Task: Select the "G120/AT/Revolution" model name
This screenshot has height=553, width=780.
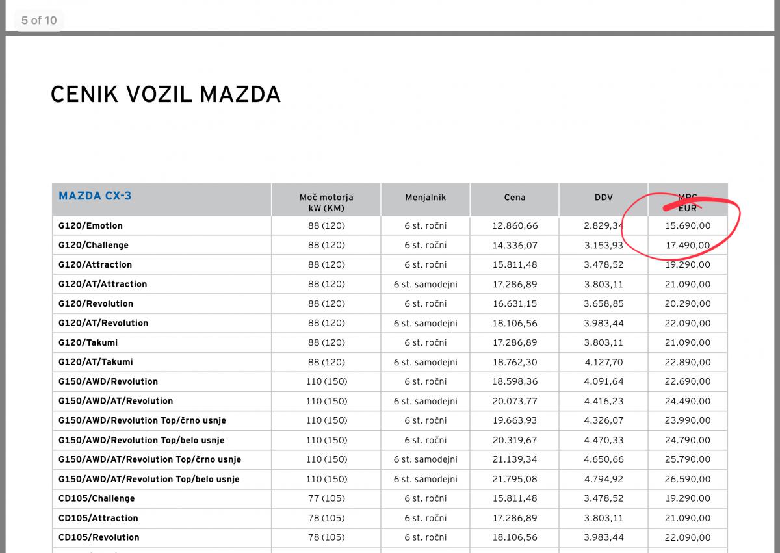Action: [x=103, y=323]
